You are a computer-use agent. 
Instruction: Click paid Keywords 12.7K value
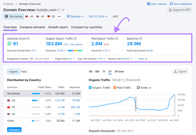[x=105, y=51]
